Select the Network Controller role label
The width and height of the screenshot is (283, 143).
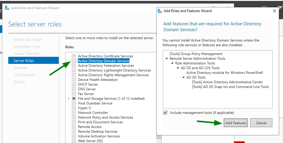tap(93, 113)
